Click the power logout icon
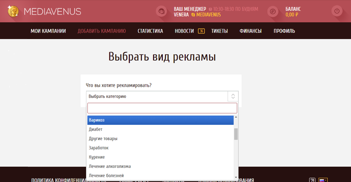Viewport: 351px width, 182px height. (x=337, y=11)
